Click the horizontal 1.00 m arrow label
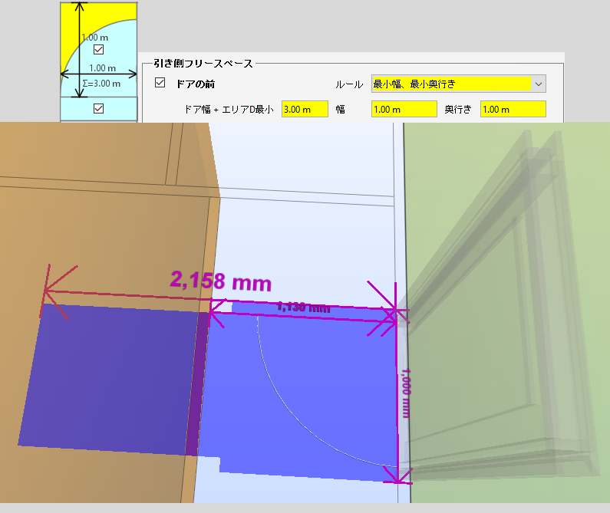This screenshot has width=610, height=513. coord(102,68)
